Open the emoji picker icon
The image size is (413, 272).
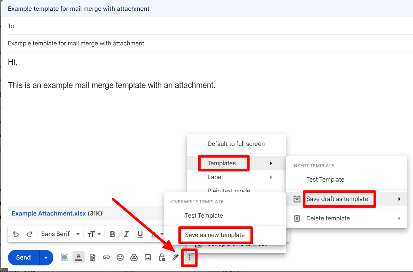tap(120, 257)
